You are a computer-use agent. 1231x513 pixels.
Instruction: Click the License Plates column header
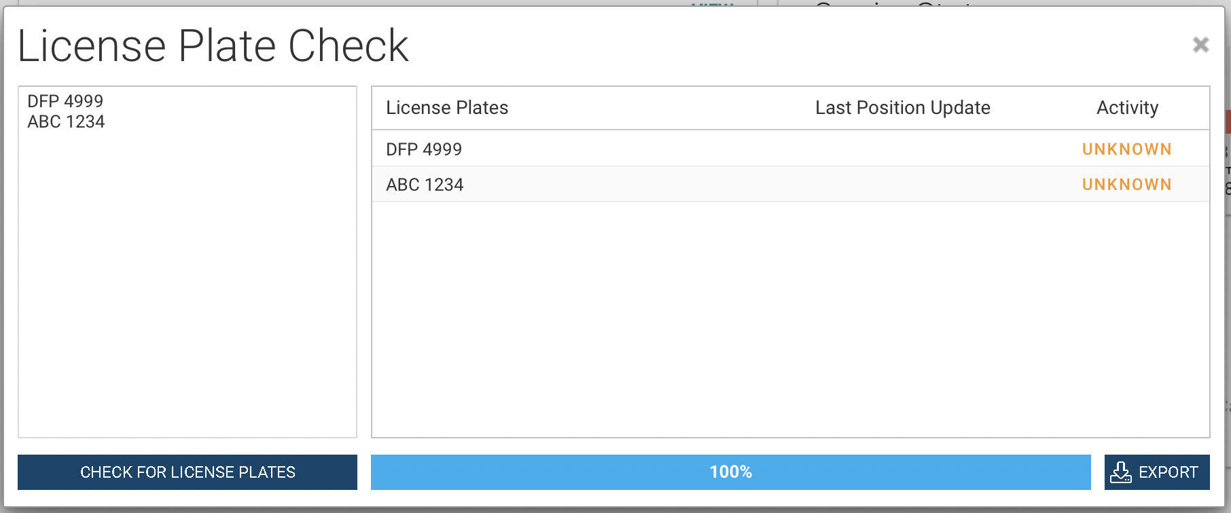(446, 107)
